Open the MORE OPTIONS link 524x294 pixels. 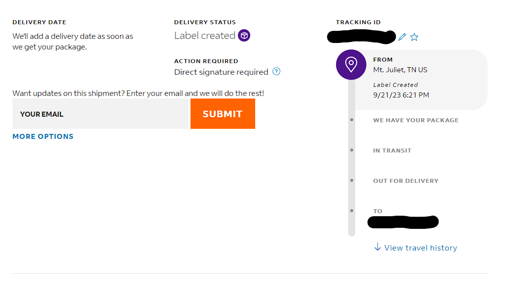pyautogui.click(x=43, y=136)
